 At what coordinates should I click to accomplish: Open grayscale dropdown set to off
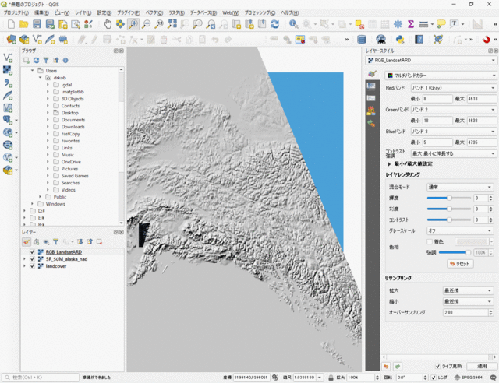click(460, 230)
